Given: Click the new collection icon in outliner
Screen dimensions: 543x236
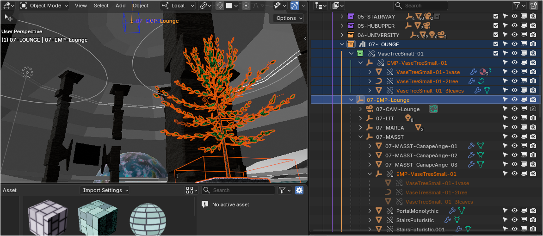Looking at the screenshot, I should [534, 6].
